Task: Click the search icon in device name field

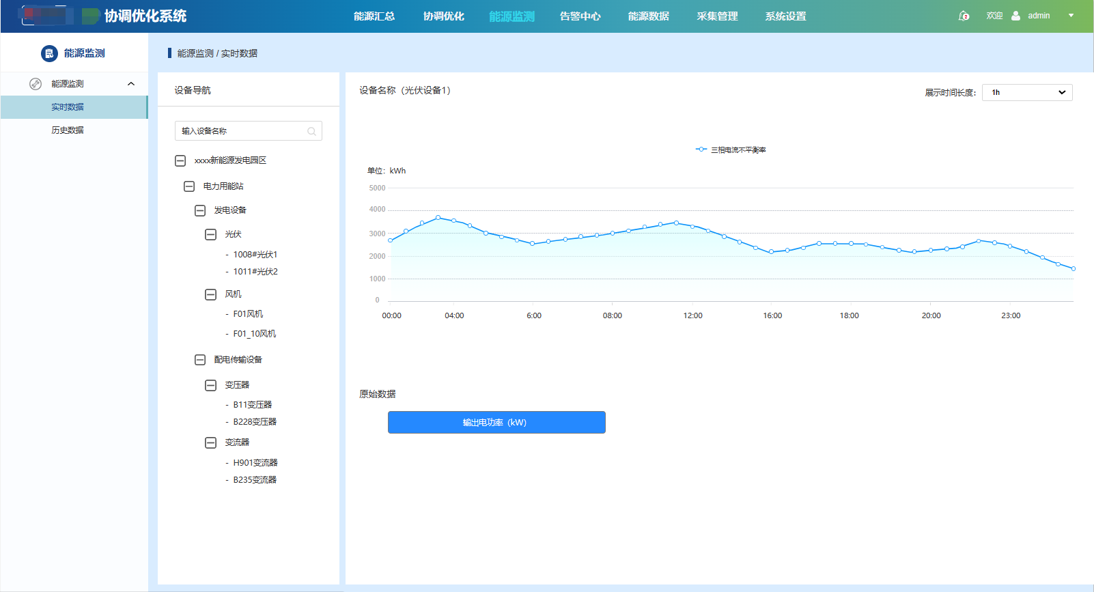Action: pos(311,131)
